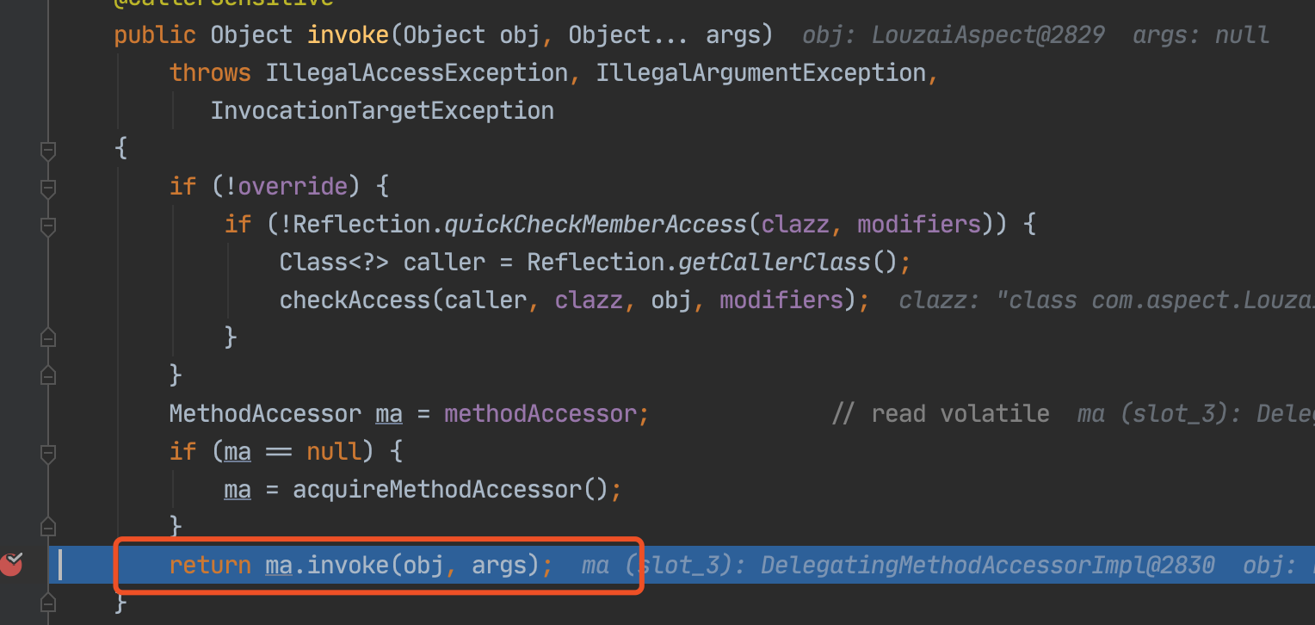Screen dimensions: 1315x625
Task: Collapse the if (!override) block
Action: pyautogui.click(x=48, y=188)
